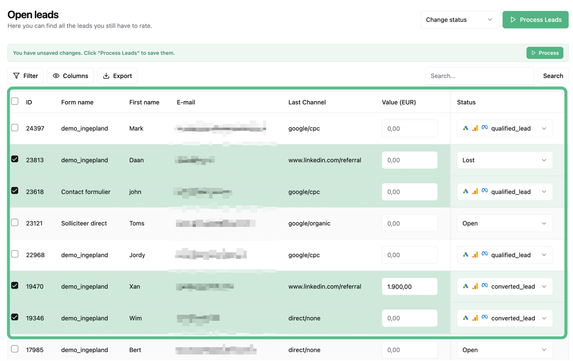Click the Analytics bar icon in row 19470

click(x=475, y=286)
